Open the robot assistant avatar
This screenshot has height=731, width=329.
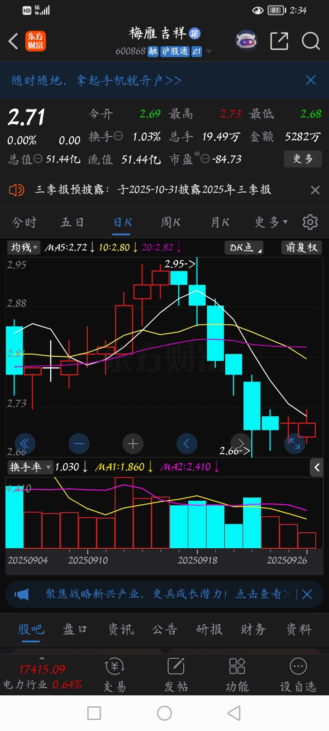pos(246,41)
